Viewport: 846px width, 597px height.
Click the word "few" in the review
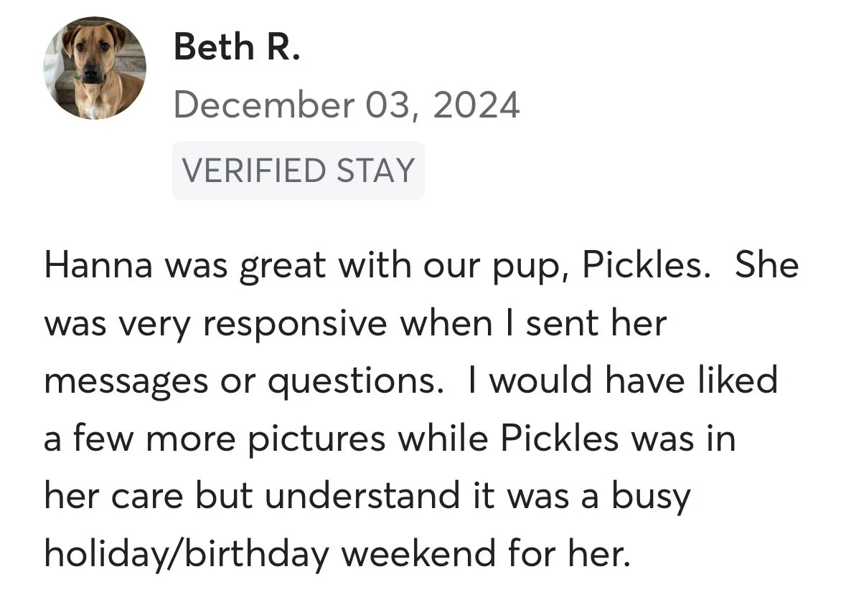point(103,438)
